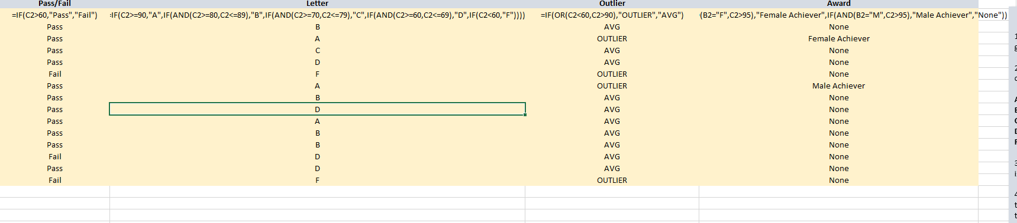Click AVG beside the selected D cell
1017x223 pixels.
pyautogui.click(x=612, y=109)
